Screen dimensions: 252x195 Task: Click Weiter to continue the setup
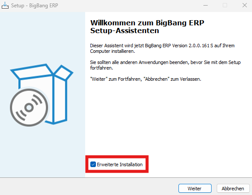coord(195,189)
